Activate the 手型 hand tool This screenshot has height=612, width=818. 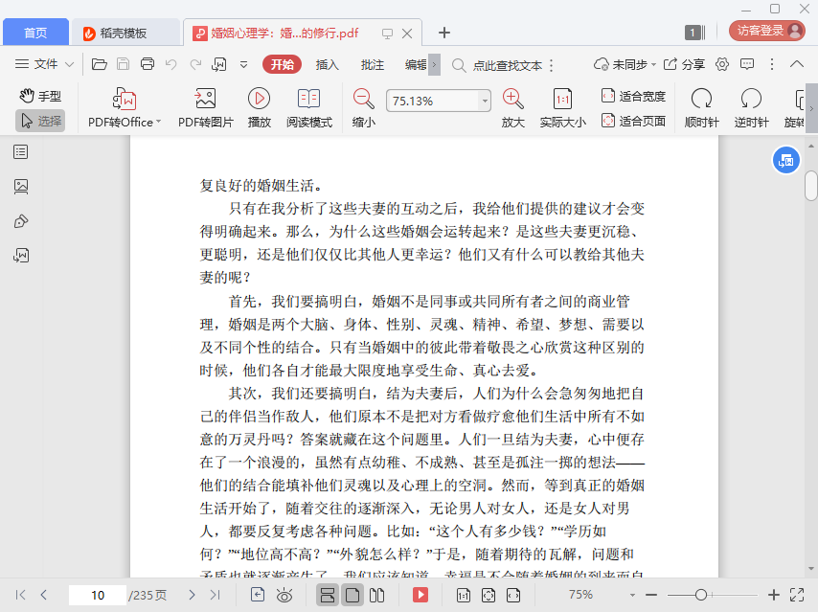point(40,96)
